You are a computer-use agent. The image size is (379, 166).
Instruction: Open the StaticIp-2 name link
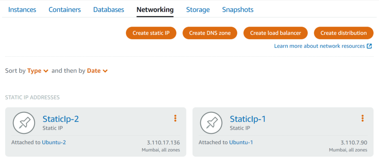coord(61,119)
